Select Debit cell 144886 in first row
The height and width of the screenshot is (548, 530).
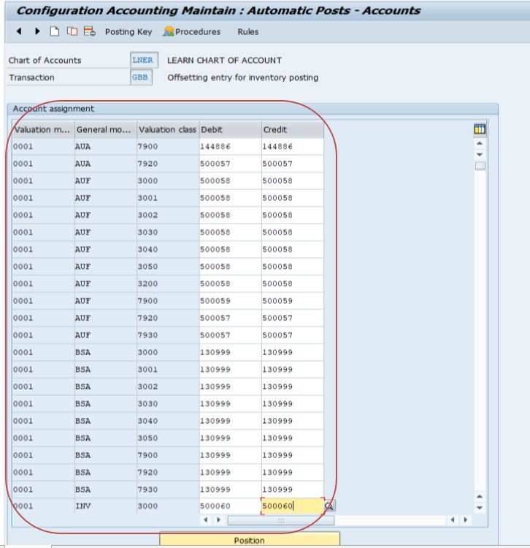tap(231, 146)
